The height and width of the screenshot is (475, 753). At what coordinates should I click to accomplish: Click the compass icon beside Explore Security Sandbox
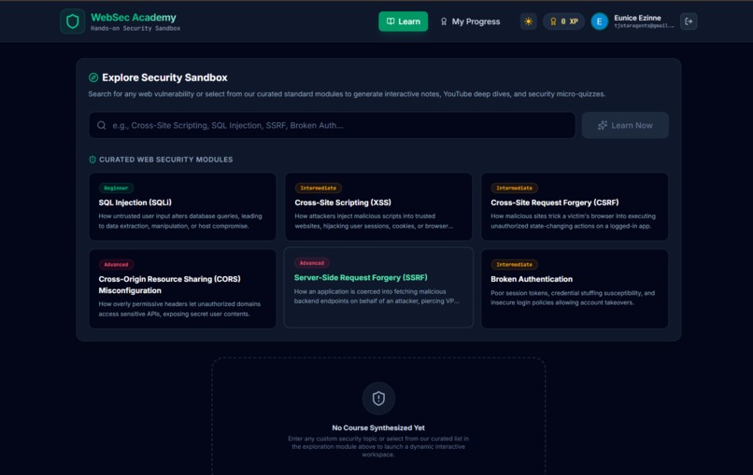[x=93, y=77]
